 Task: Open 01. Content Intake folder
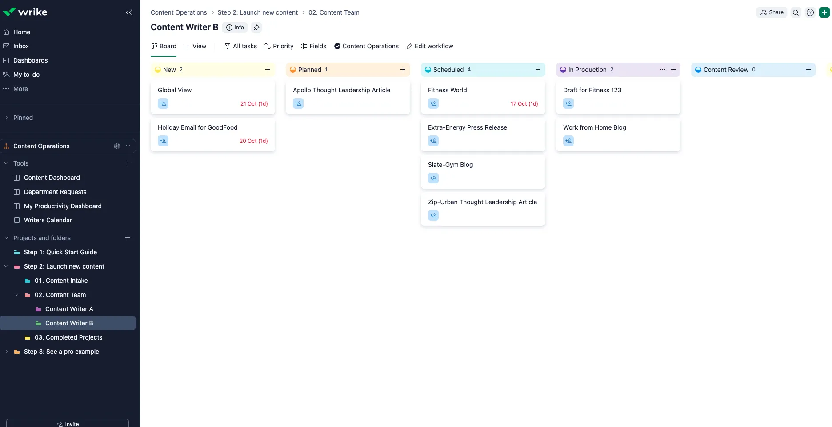(61, 281)
